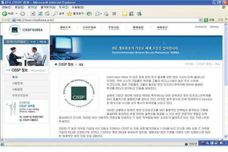
Task: Expand the Mail icon dropdown arrow
Action: (101, 14)
